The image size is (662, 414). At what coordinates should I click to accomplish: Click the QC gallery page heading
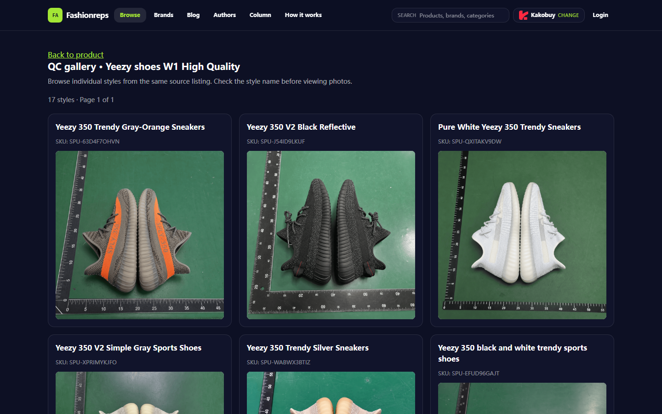click(144, 67)
